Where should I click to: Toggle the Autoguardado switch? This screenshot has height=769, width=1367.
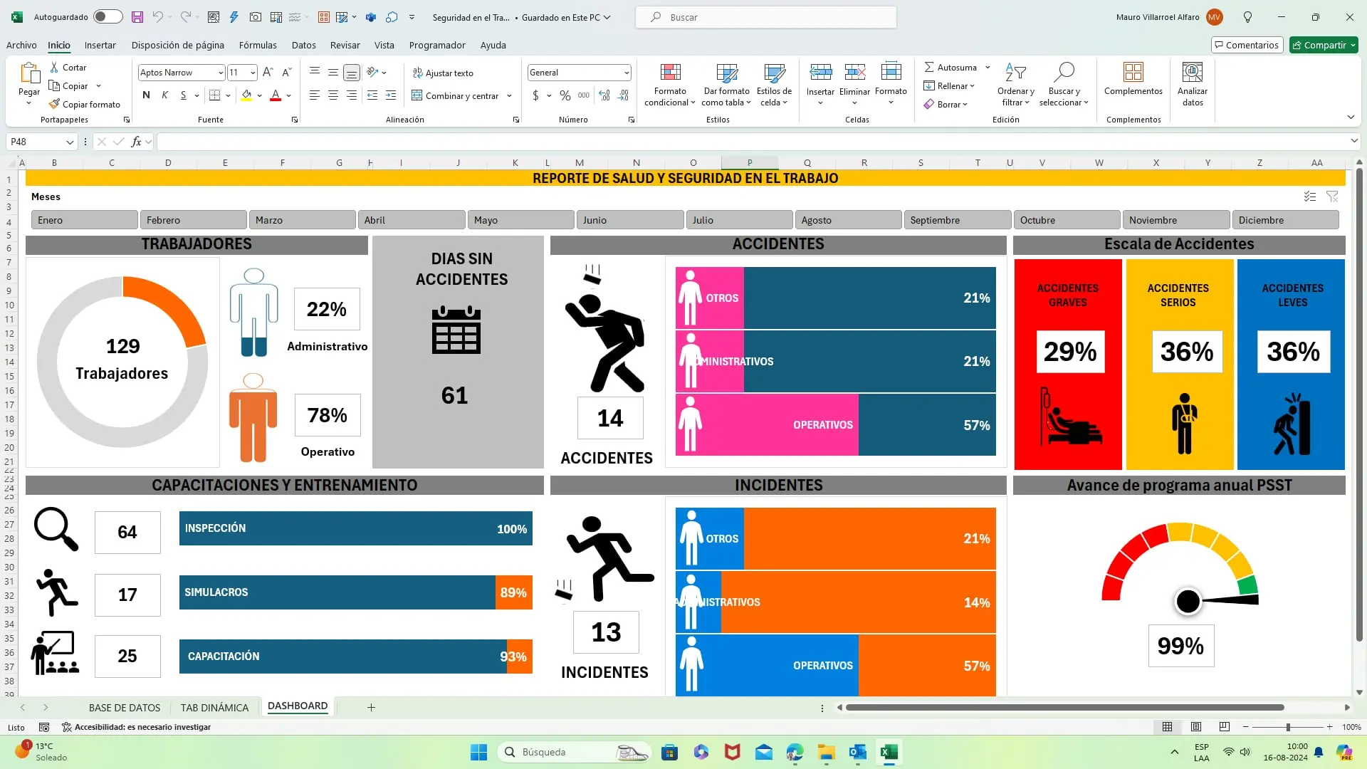point(108,17)
